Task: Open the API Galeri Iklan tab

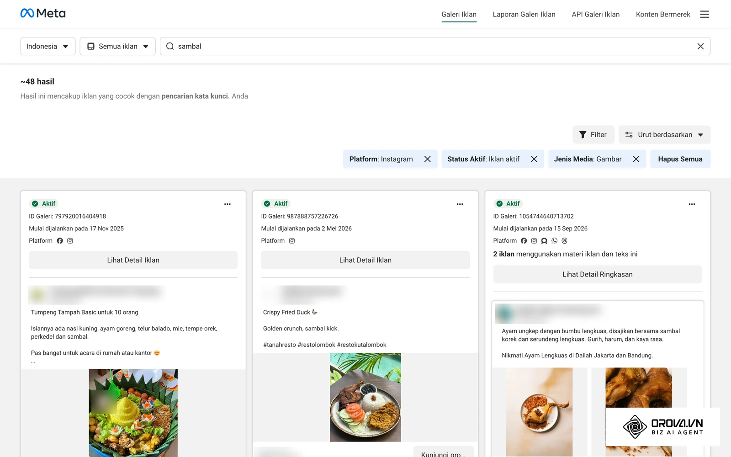Action: point(596,14)
